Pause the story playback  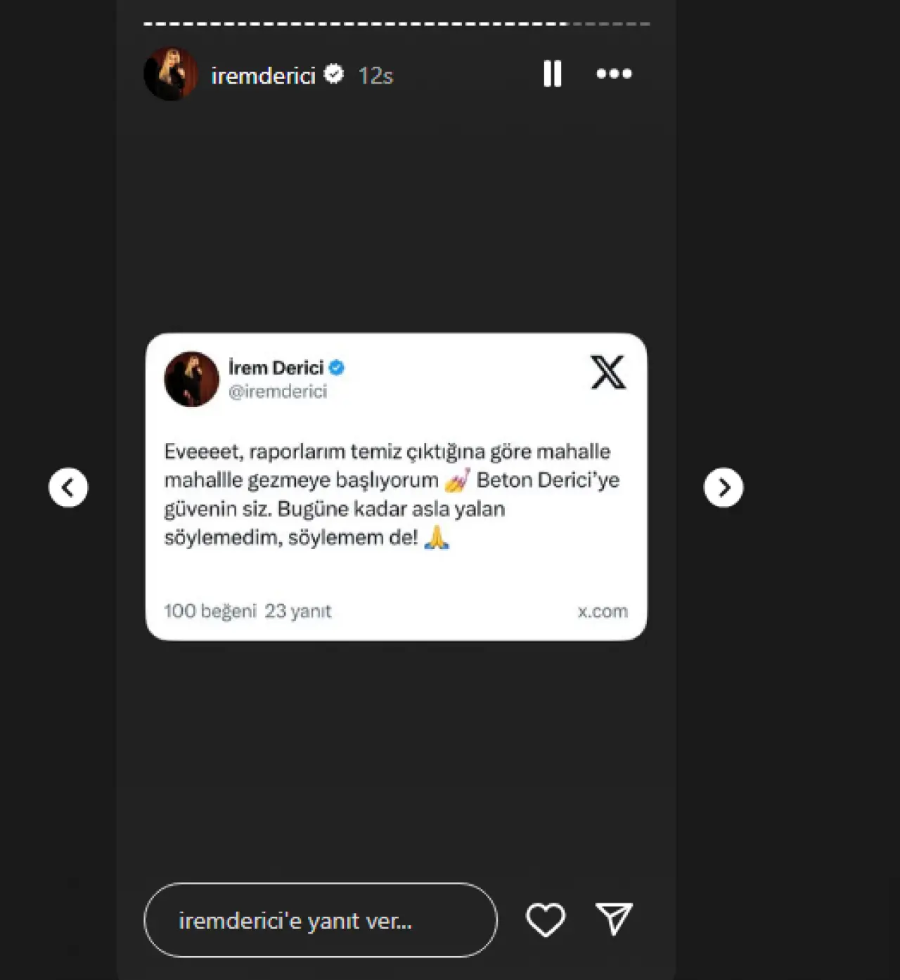(x=553, y=74)
